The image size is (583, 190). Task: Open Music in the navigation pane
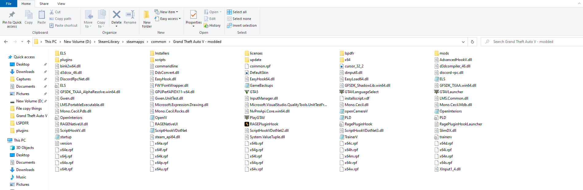coord(21,177)
